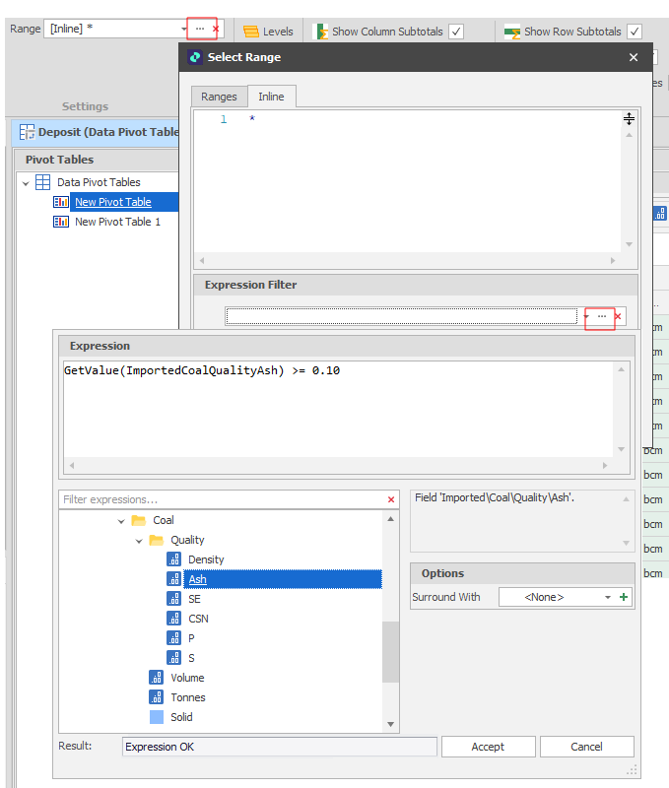The height and width of the screenshot is (788, 669).
Task: Clear the filter expressions search box
Action: tap(391, 500)
